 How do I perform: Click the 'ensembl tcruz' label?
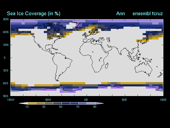click(x=147, y=14)
